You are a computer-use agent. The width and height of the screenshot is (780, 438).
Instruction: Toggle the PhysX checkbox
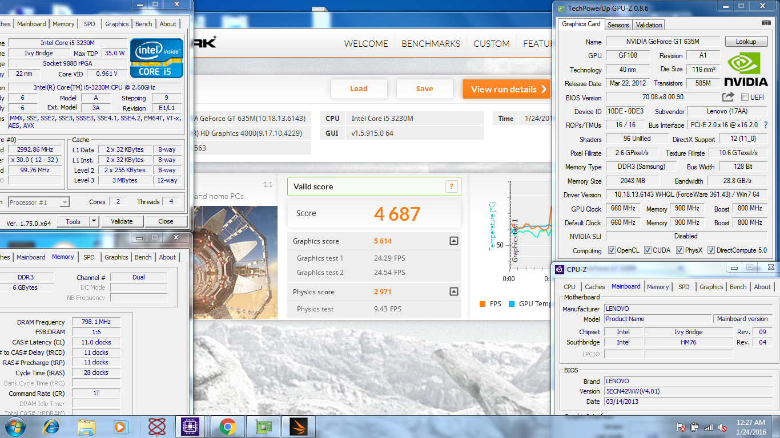tap(680, 250)
